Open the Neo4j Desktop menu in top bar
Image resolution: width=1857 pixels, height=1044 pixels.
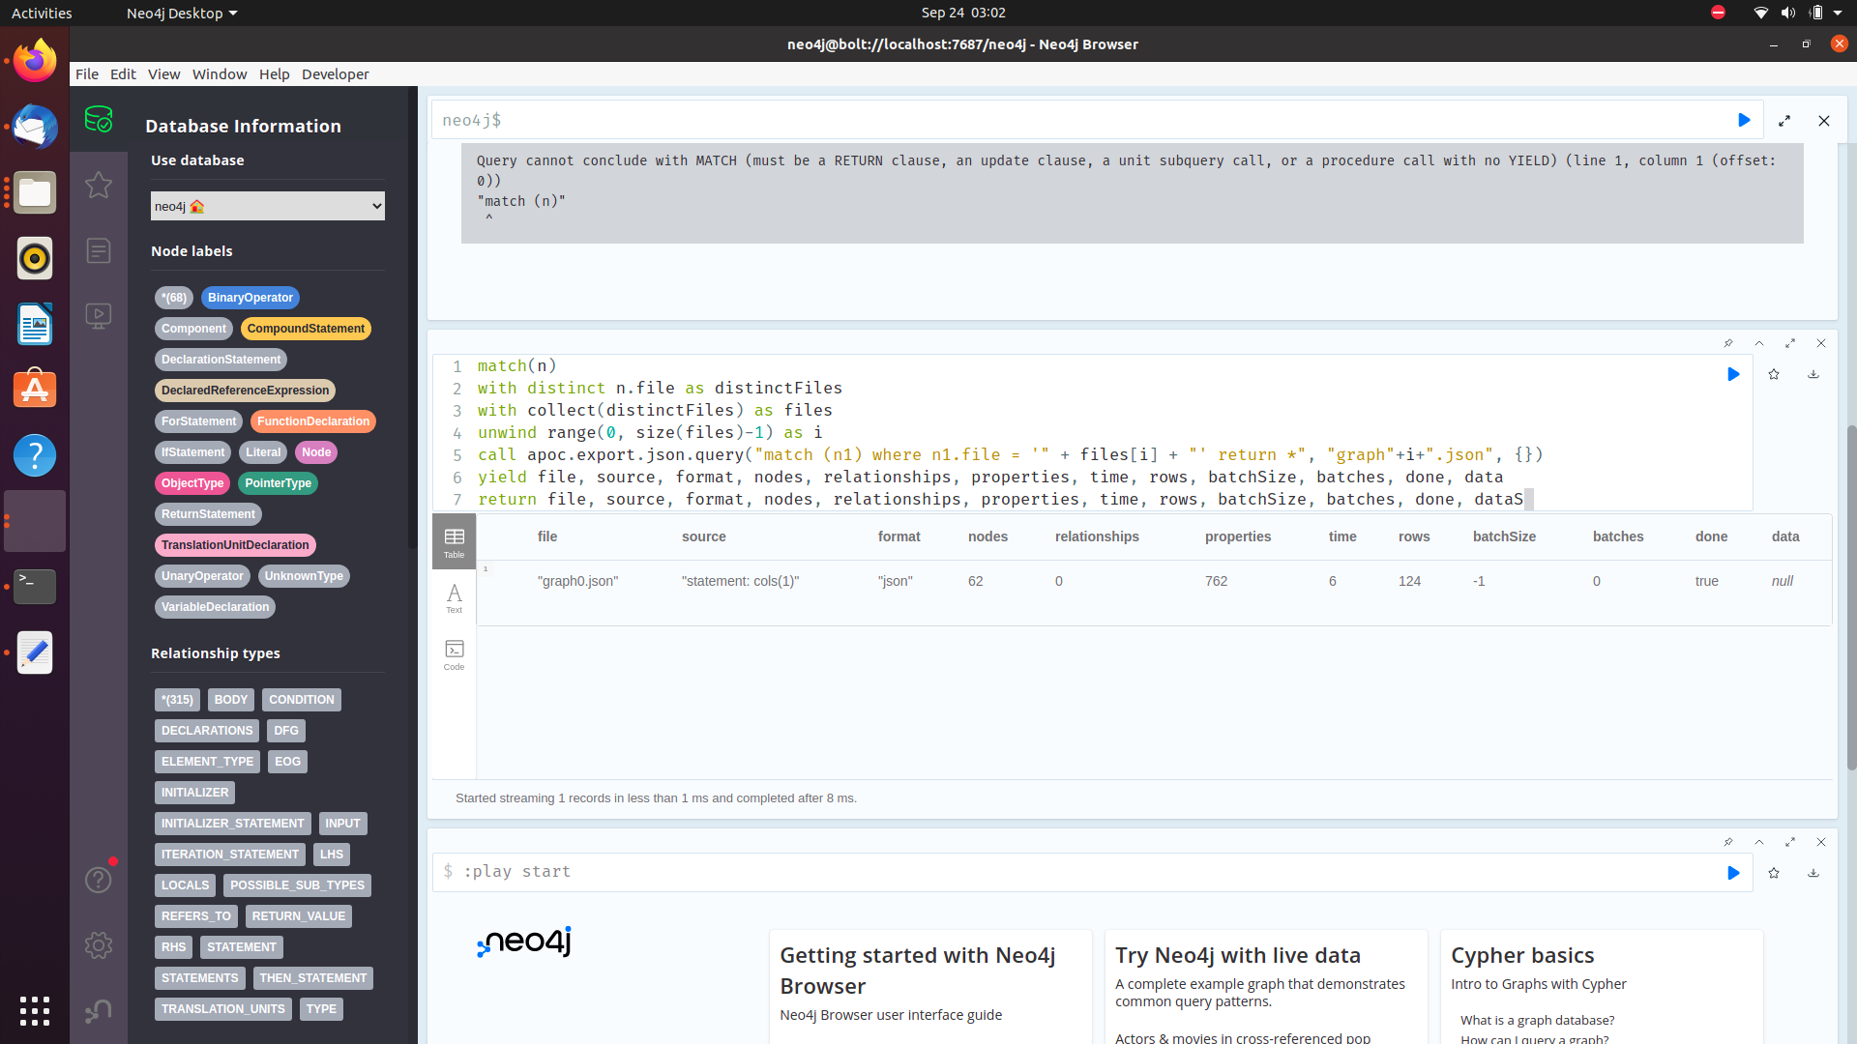181,13
